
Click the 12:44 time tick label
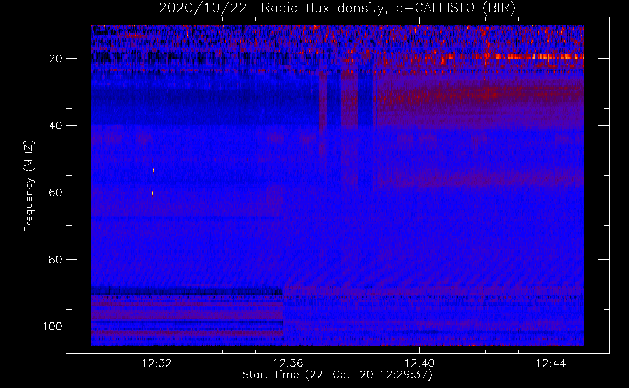pyautogui.click(x=551, y=364)
